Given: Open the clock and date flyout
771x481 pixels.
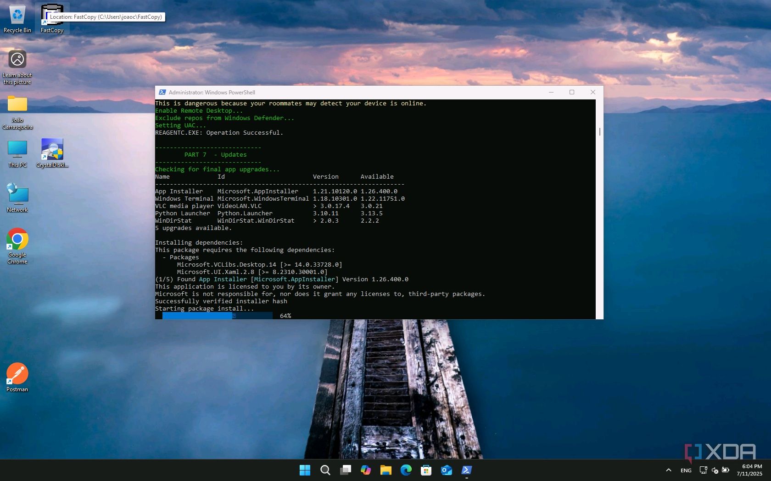Looking at the screenshot, I should click(x=749, y=470).
